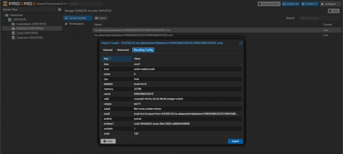Collapse the ONTOPVE node arrow
Image resolution: width=343 pixels, height=154 pixels.
(7, 20)
